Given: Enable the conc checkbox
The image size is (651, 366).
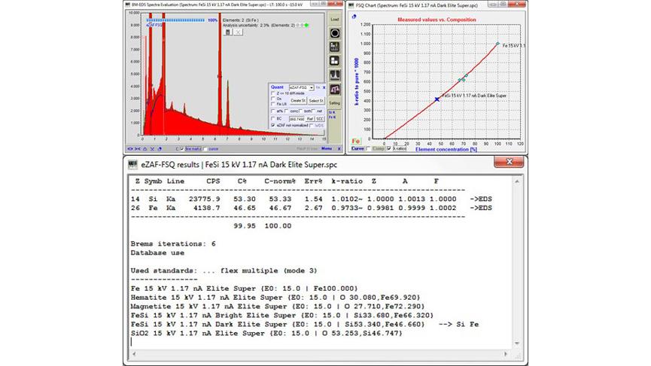Looking at the screenshot, I should point(287,111).
